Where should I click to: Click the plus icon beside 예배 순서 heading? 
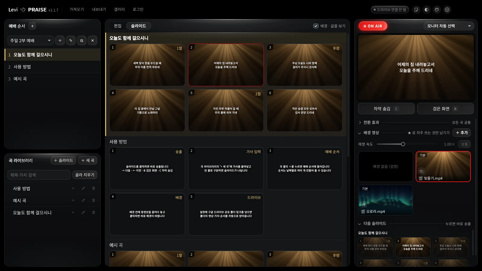(x=32, y=26)
